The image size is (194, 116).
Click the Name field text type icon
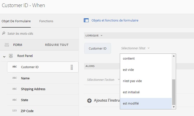[14, 78]
